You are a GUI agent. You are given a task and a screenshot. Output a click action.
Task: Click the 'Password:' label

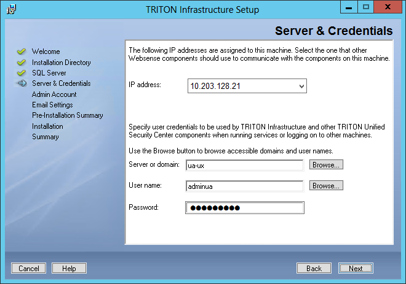coord(143,207)
